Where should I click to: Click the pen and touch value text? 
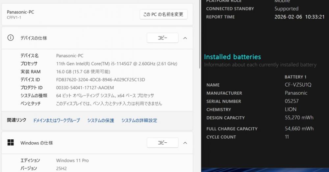coord(109,103)
